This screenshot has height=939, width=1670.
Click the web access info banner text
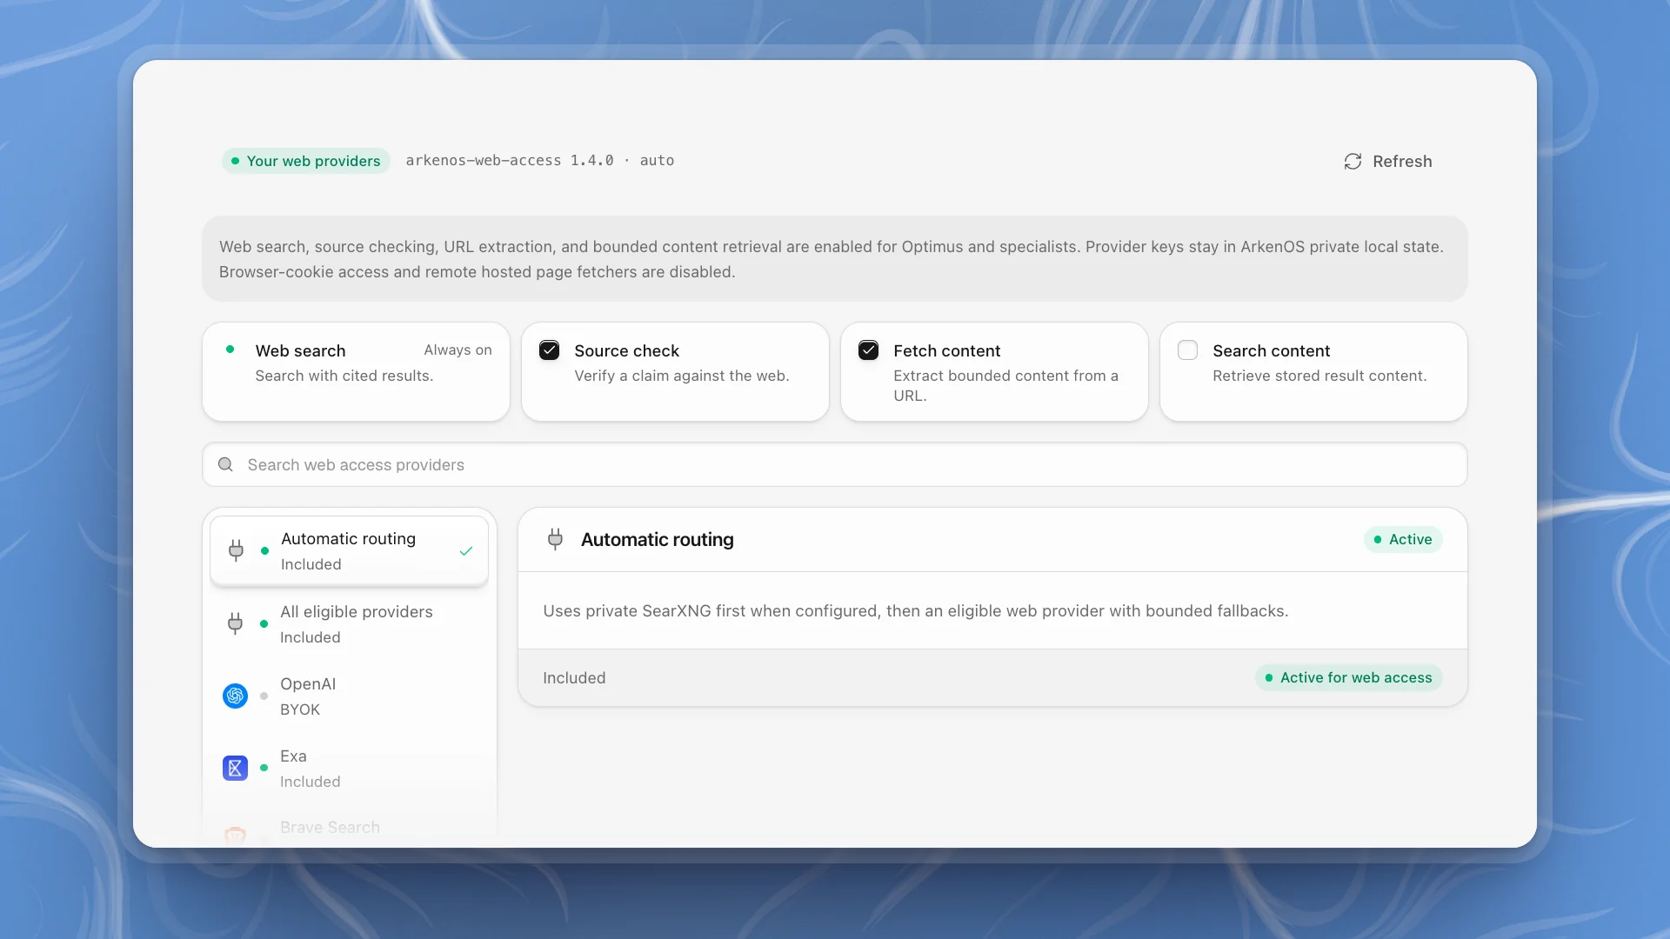point(831,259)
